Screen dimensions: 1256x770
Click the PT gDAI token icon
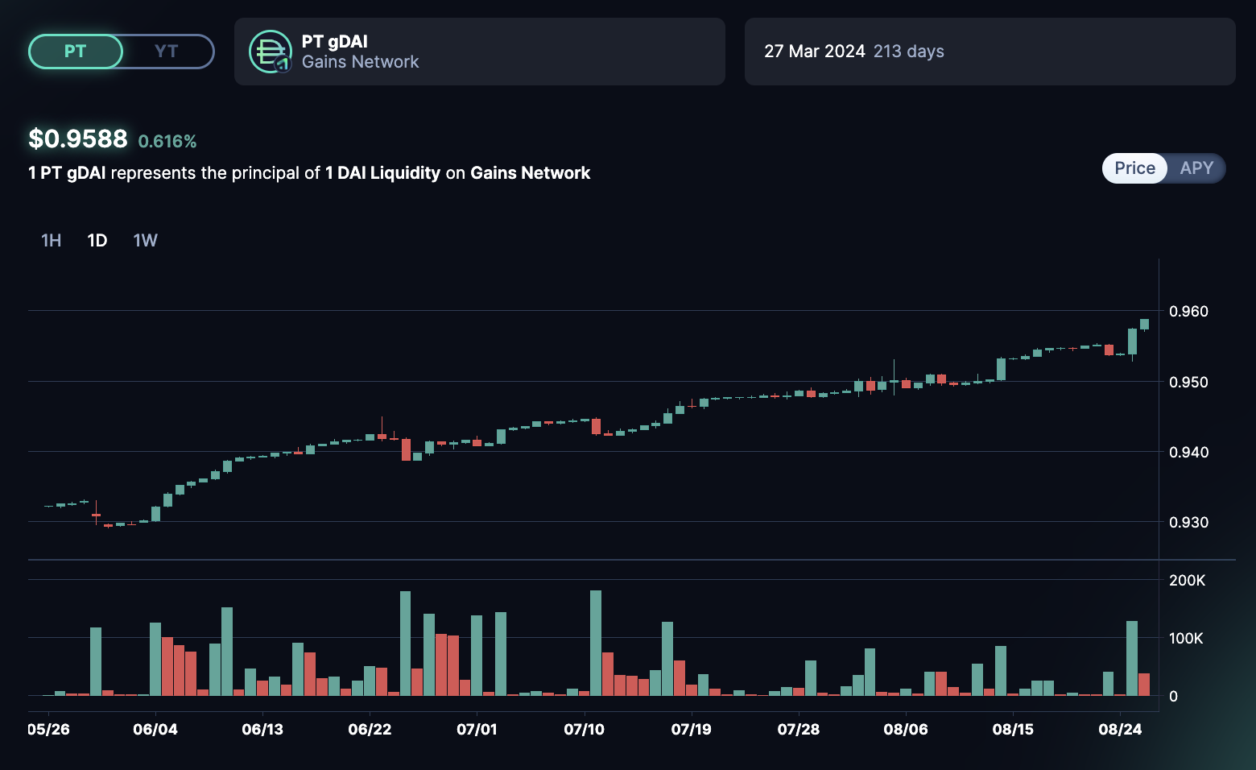[270, 52]
